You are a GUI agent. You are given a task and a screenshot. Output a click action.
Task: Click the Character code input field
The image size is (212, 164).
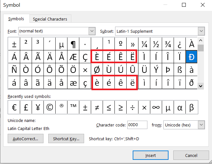(137, 125)
